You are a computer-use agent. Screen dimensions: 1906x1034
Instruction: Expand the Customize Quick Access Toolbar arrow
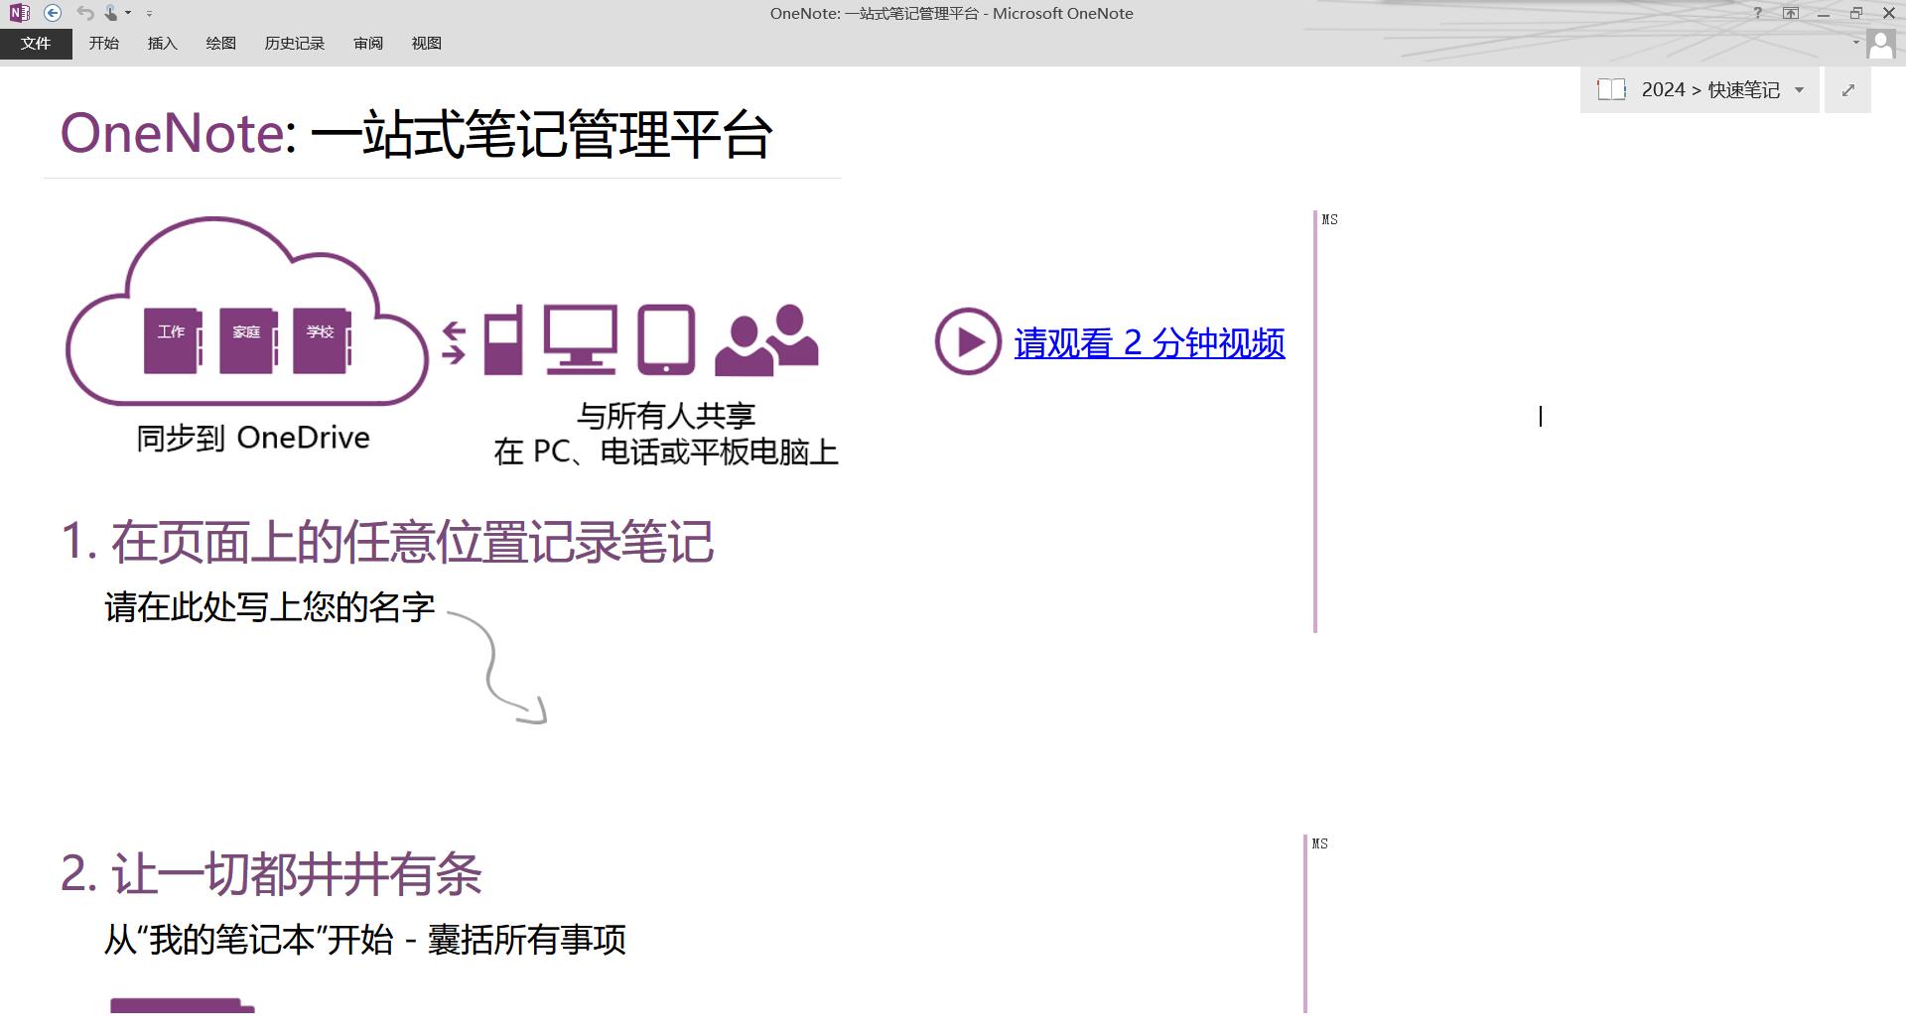[x=149, y=14]
